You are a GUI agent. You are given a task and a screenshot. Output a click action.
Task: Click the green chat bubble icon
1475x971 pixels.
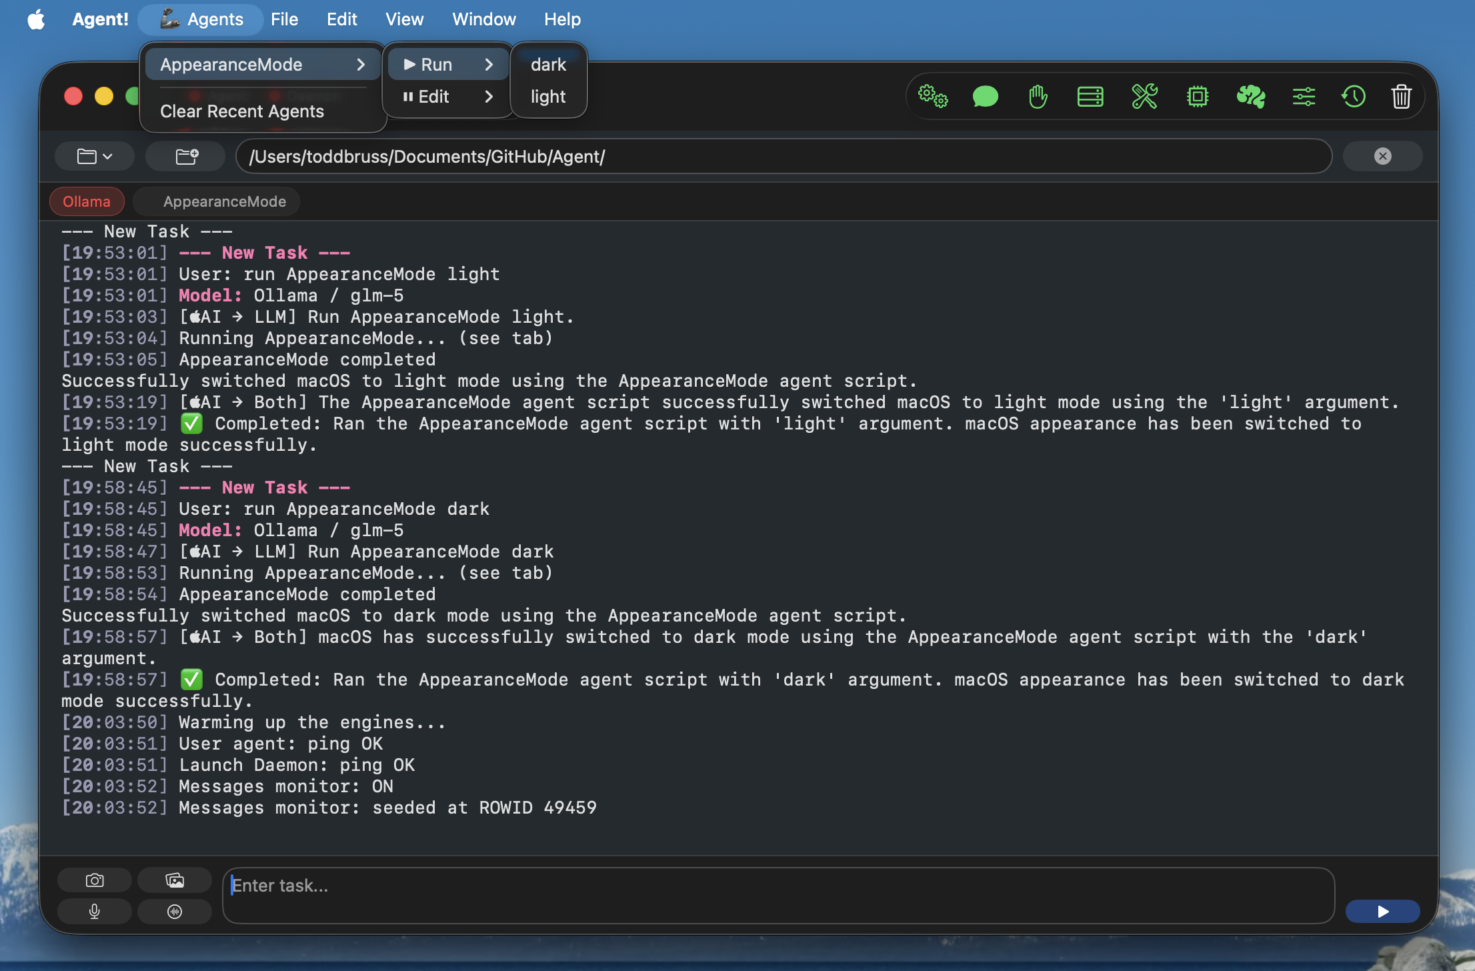pos(985,97)
